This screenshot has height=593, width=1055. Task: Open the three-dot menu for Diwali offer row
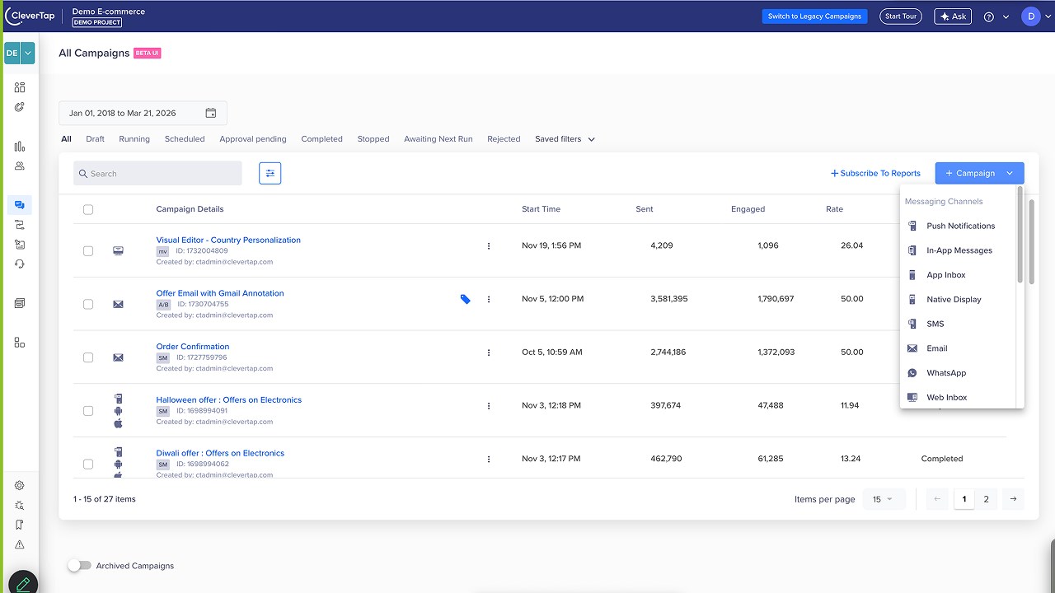click(x=489, y=459)
